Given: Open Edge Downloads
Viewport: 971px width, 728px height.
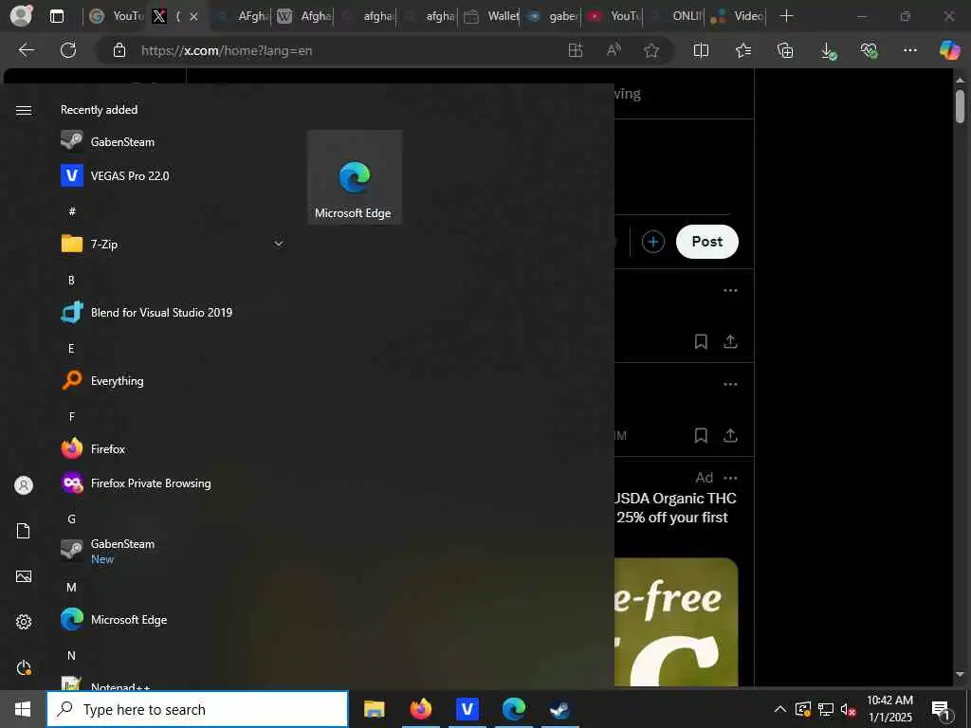Looking at the screenshot, I should 827,51.
